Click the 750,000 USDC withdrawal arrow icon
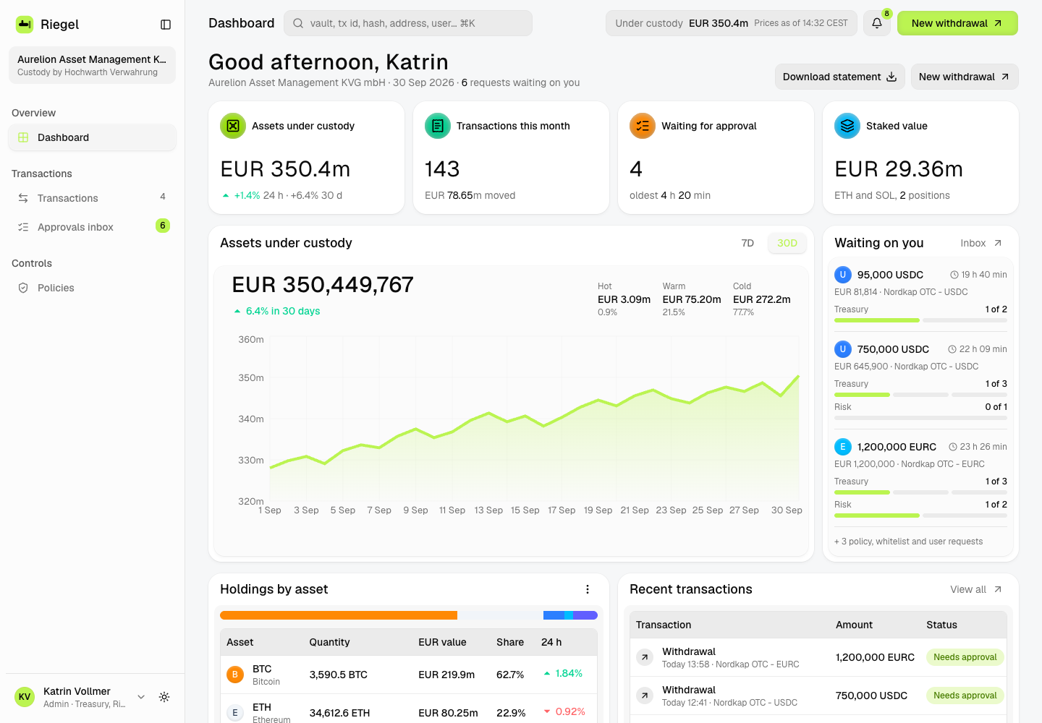Screen dimensions: 1042x723 645,696
